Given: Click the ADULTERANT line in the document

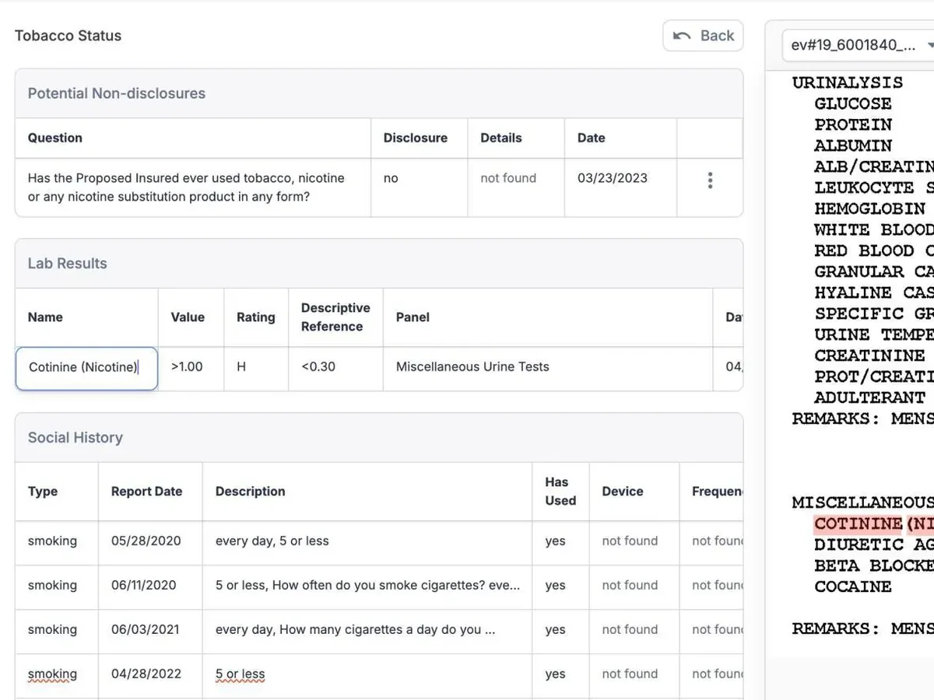Looking at the screenshot, I should [870, 397].
